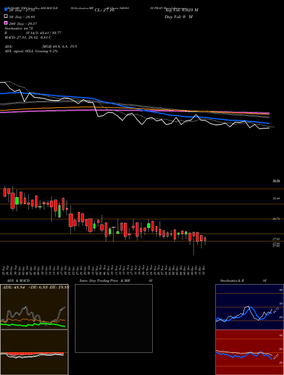
Task: Click the 44.73 value on Stochastics panel
Action: (275, 311)
